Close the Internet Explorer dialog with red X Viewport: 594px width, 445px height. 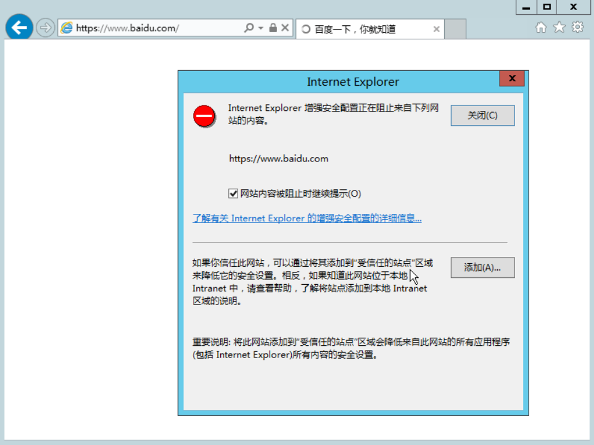point(512,78)
